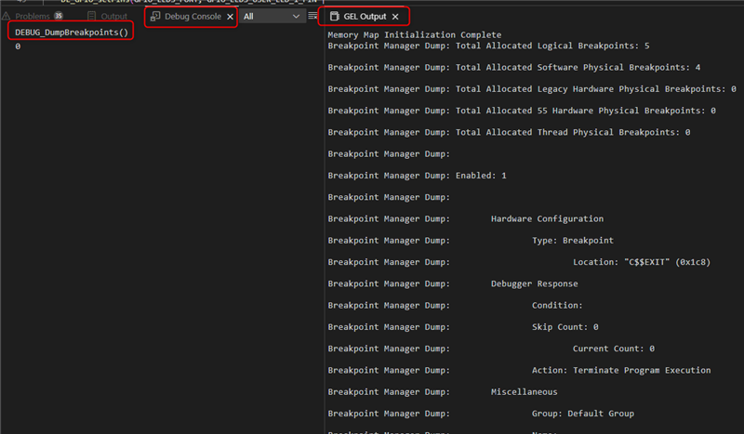This screenshot has width=744, height=434.
Task: Click the 'Debugger Response' line
Action: coord(453,283)
